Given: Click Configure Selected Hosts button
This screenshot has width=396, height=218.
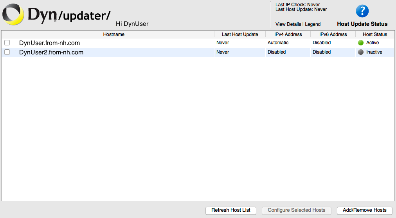Looking at the screenshot, I should tap(297, 210).
